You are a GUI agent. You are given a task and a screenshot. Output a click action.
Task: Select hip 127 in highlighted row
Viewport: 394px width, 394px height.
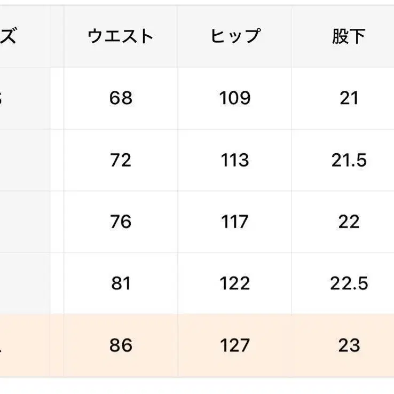click(235, 345)
